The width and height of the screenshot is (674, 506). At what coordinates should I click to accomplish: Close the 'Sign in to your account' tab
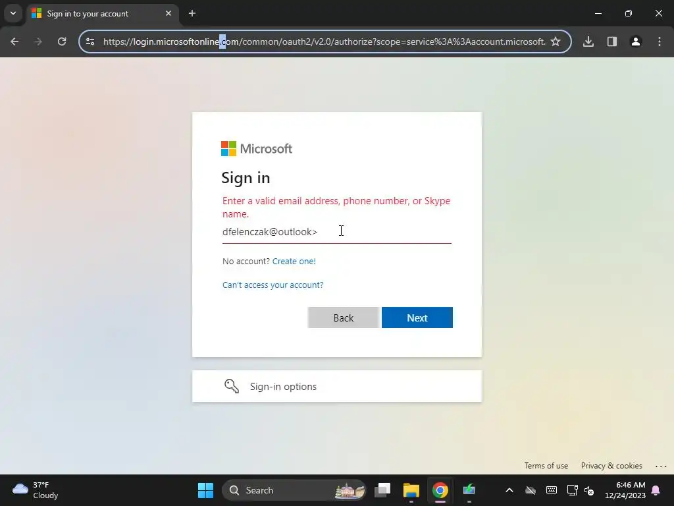click(x=168, y=13)
